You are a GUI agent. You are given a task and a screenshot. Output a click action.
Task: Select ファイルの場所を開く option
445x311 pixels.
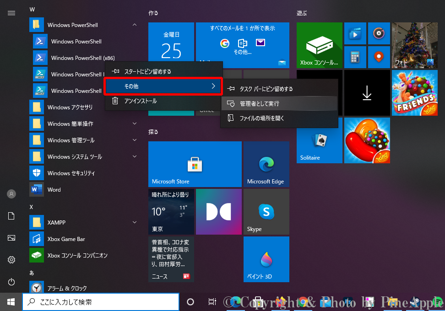coord(262,118)
